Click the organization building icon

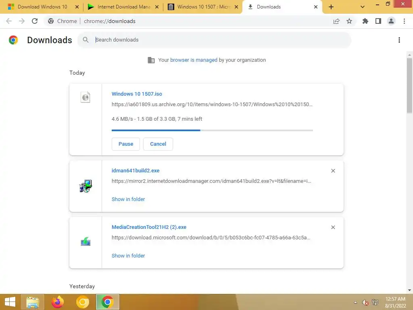point(151,60)
